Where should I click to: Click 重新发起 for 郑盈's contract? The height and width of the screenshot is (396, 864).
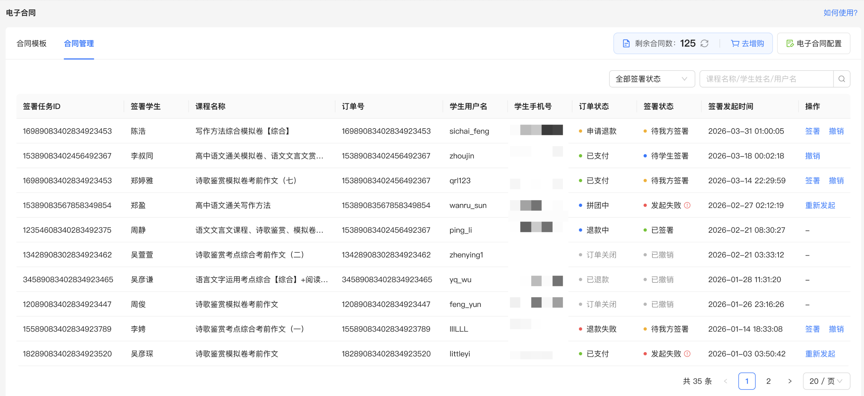tap(820, 205)
